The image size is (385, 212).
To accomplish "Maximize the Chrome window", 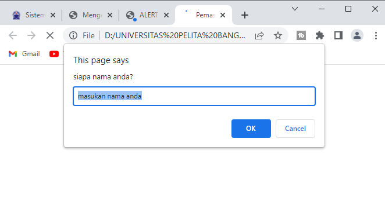I will point(348,9).
